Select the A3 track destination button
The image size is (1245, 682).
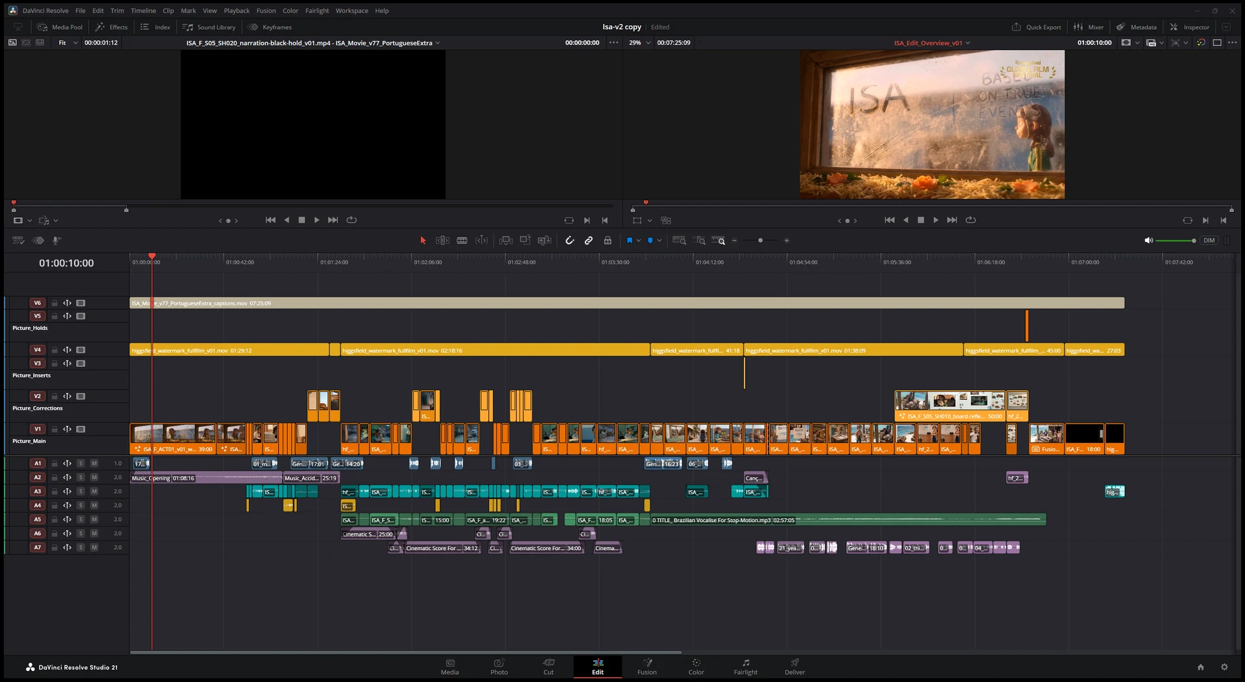tap(38, 491)
